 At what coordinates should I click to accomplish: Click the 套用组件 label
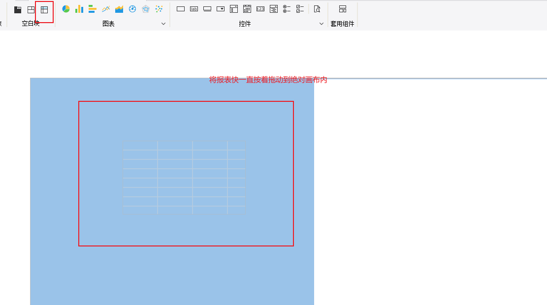342,24
